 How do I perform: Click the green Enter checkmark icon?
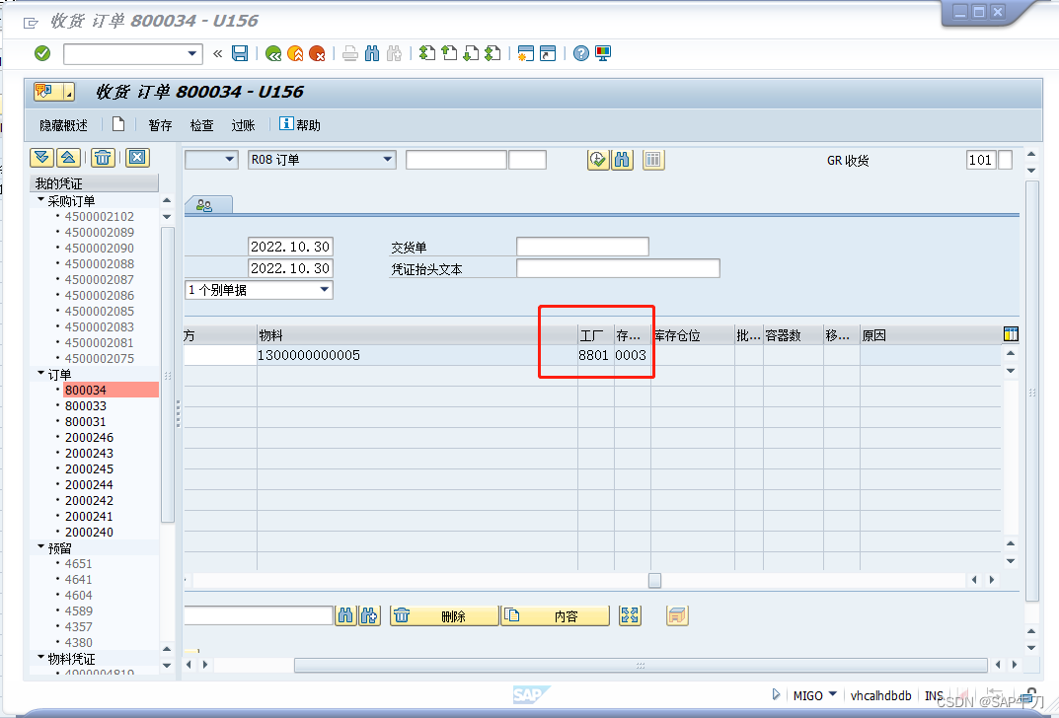coord(42,53)
